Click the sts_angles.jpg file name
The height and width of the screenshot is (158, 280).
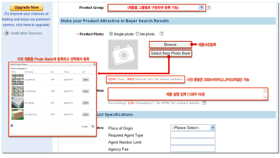(x=30, y=80)
